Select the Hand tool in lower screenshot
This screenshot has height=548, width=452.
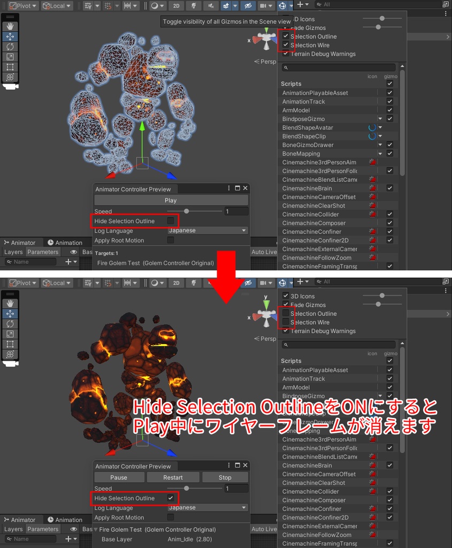coord(10,303)
